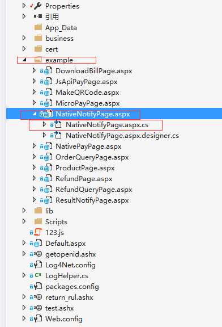Click the web page icon of JsApiPayPage.aspx

pyautogui.click(x=48, y=82)
